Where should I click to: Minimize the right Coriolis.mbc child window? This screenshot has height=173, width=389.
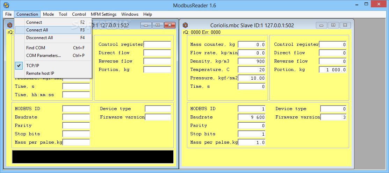[321, 25]
